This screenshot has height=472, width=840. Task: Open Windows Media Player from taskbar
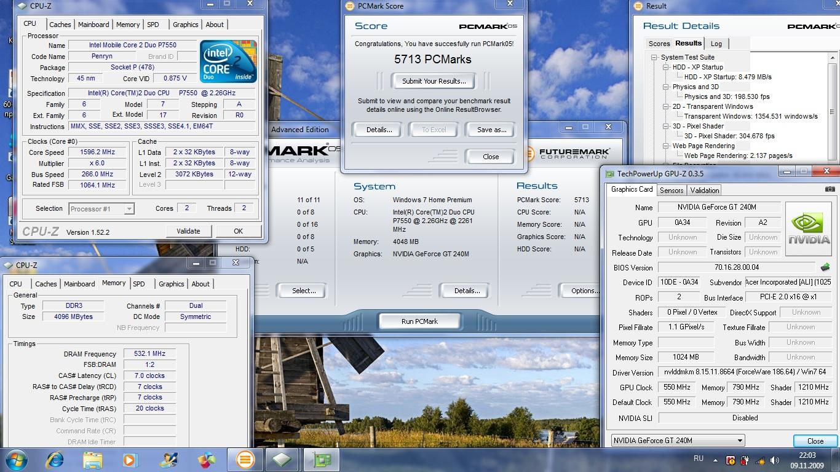pyautogui.click(x=130, y=460)
